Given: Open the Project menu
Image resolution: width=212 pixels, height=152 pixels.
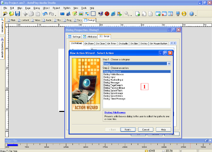Looking at the screenshot, I should [x=56, y=7].
